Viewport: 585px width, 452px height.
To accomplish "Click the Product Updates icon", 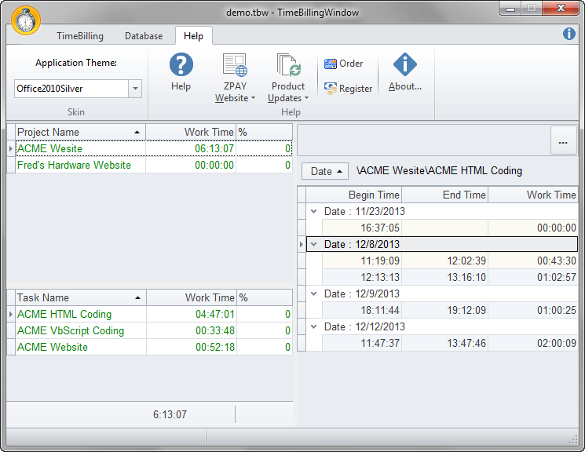I will point(288,66).
